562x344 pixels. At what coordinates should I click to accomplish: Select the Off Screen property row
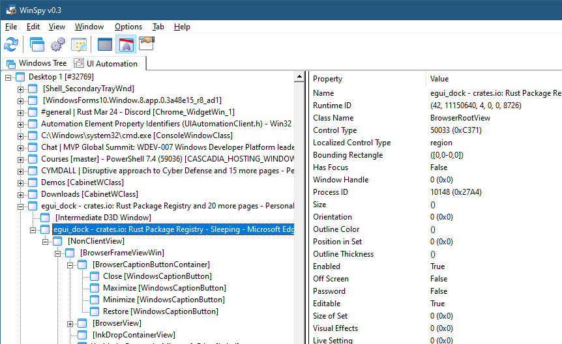[x=436, y=278]
